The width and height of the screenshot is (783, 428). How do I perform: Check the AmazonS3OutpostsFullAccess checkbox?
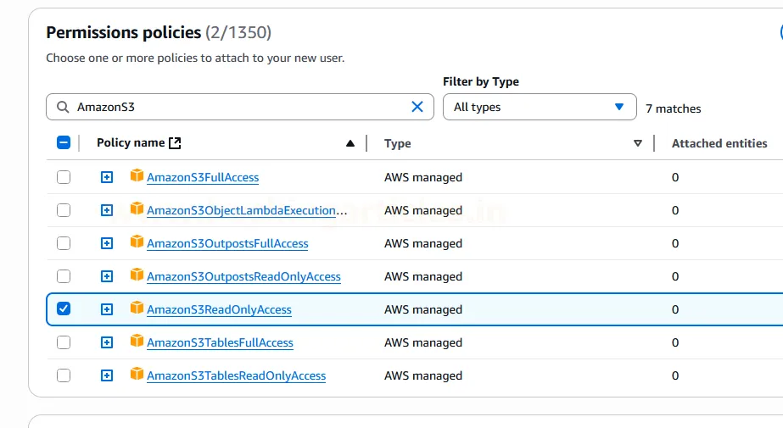pyautogui.click(x=64, y=243)
